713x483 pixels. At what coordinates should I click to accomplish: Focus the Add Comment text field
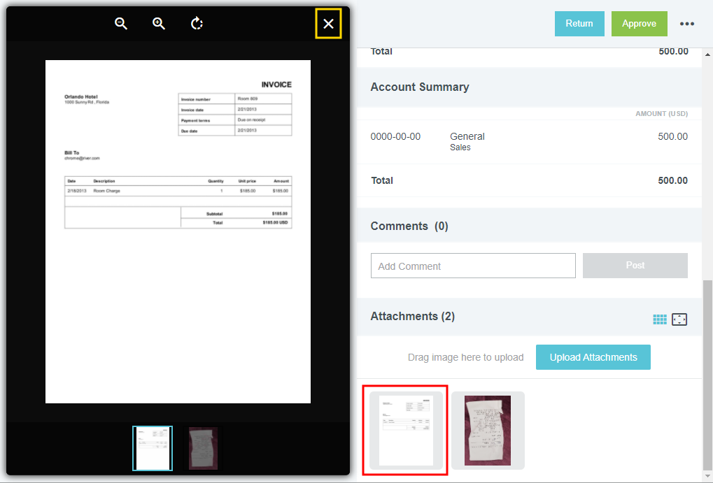[472, 266]
